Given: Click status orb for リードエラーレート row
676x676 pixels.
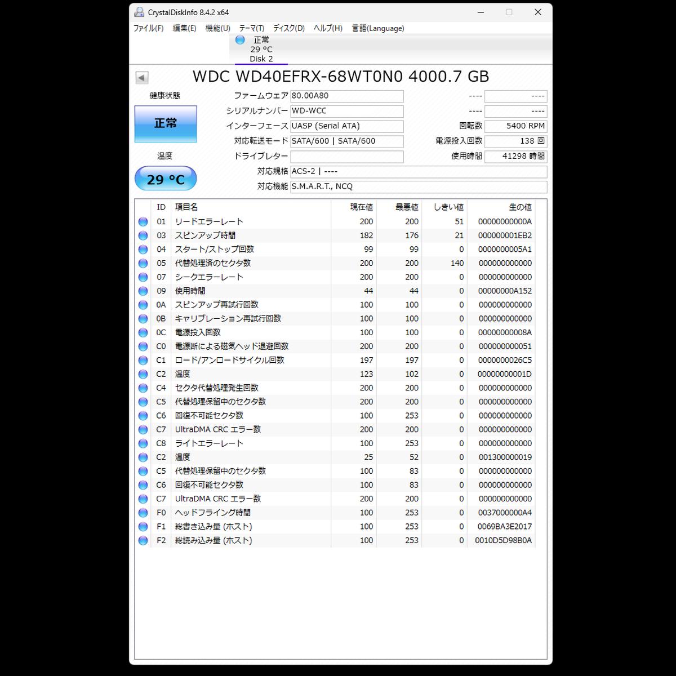Looking at the screenshot, I should pos(143,222).
